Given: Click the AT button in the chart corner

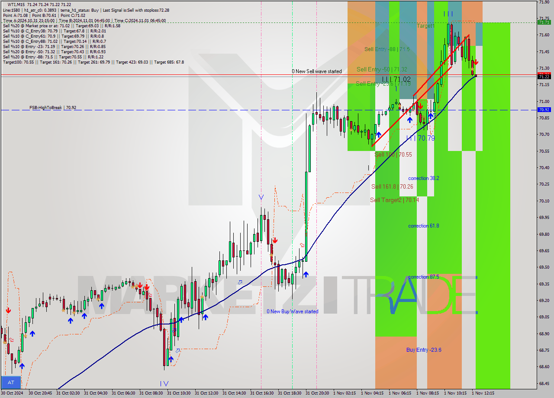Looking at the screenshot, I should click(11, 382).
